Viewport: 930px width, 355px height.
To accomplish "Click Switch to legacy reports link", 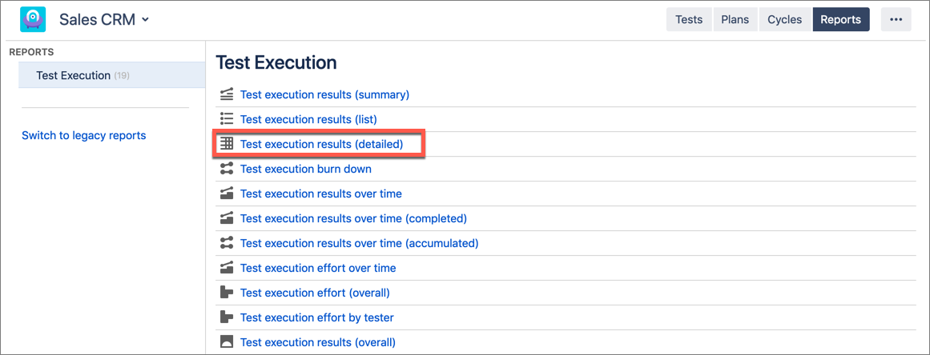I will point(83,135).
